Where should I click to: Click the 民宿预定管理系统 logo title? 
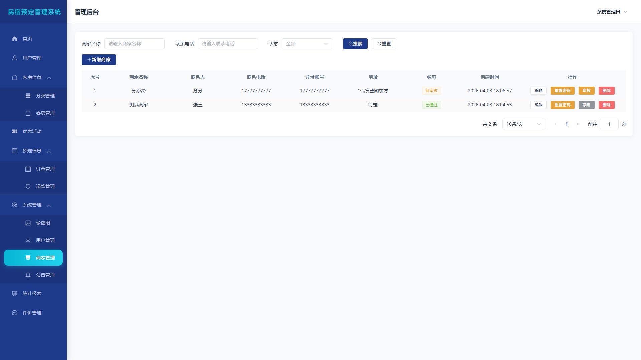(34, 12)
